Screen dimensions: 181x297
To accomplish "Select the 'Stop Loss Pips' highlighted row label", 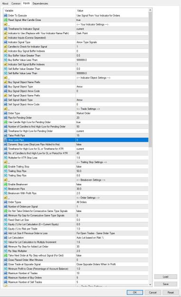I will click(16, 140).
